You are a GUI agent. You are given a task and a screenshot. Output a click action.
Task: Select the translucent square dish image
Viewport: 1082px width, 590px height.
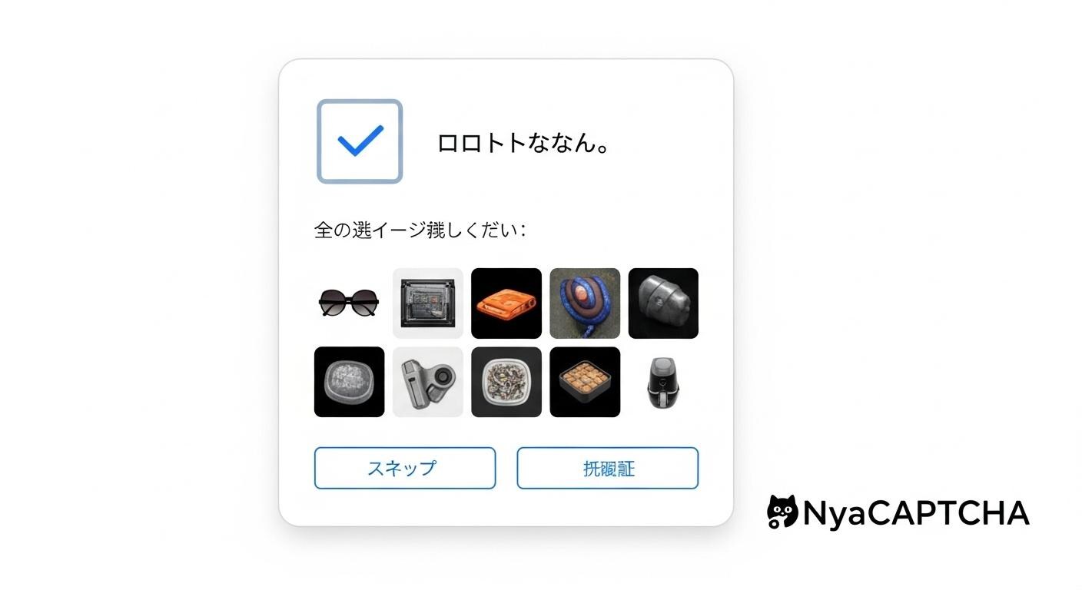click(x=349, y=382)
